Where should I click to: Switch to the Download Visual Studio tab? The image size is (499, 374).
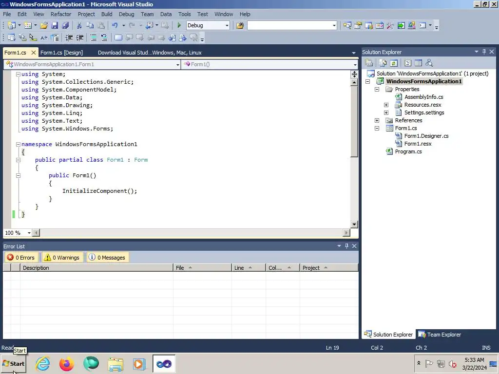click(x=150, y=53)
